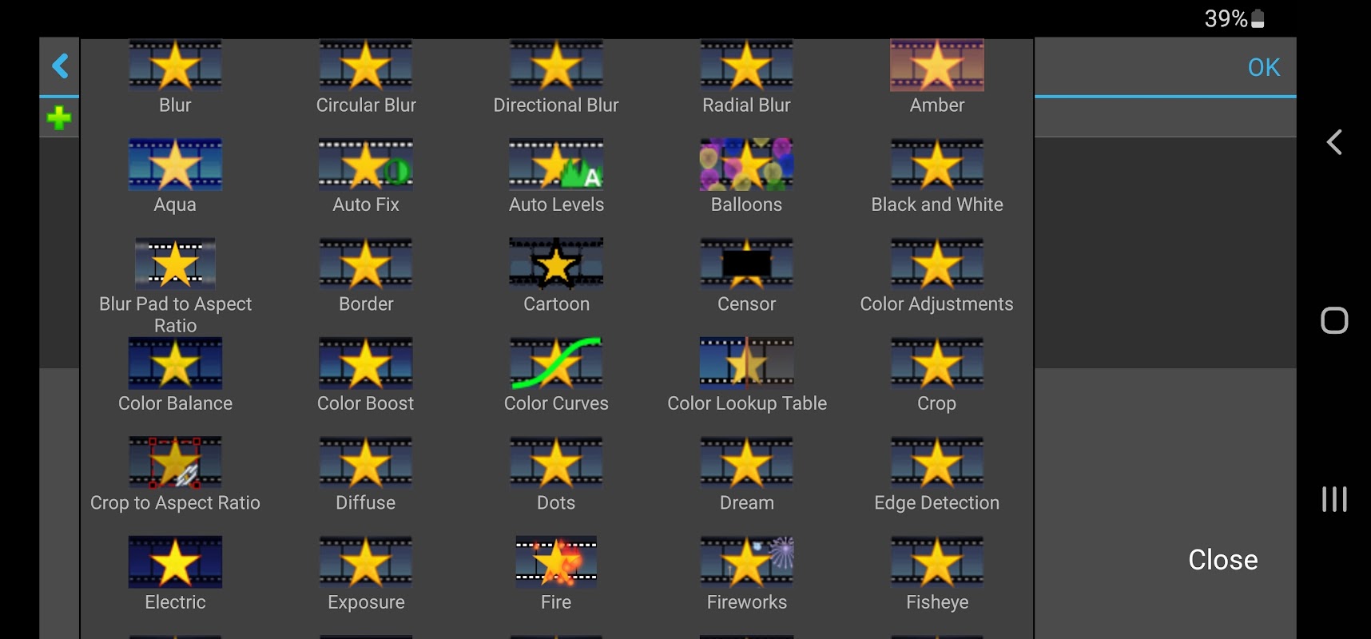Open the Color Adjustments effect
The height and width of the screenshot is (639, 1371).
(937, 264)
